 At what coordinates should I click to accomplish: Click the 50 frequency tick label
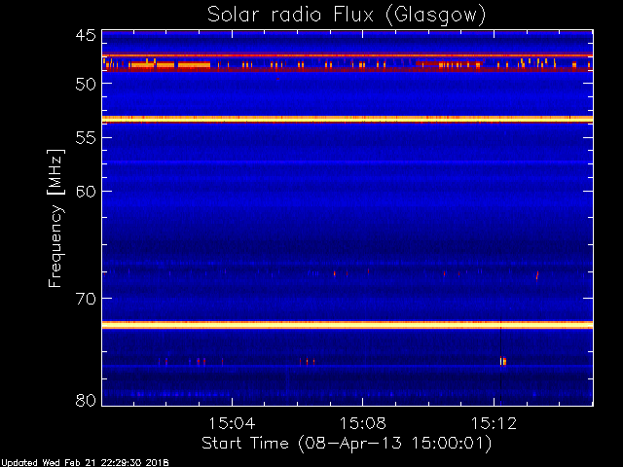pyautogui.click(x=86, y=84)
